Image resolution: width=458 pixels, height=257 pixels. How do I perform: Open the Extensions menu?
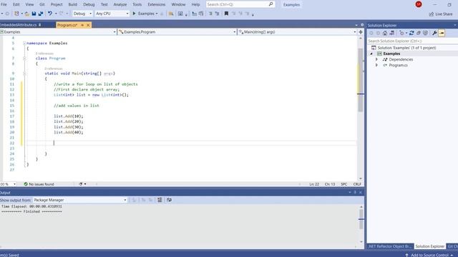tap(156, 4)
